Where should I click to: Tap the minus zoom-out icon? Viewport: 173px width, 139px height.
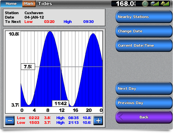tap(10, 121)
